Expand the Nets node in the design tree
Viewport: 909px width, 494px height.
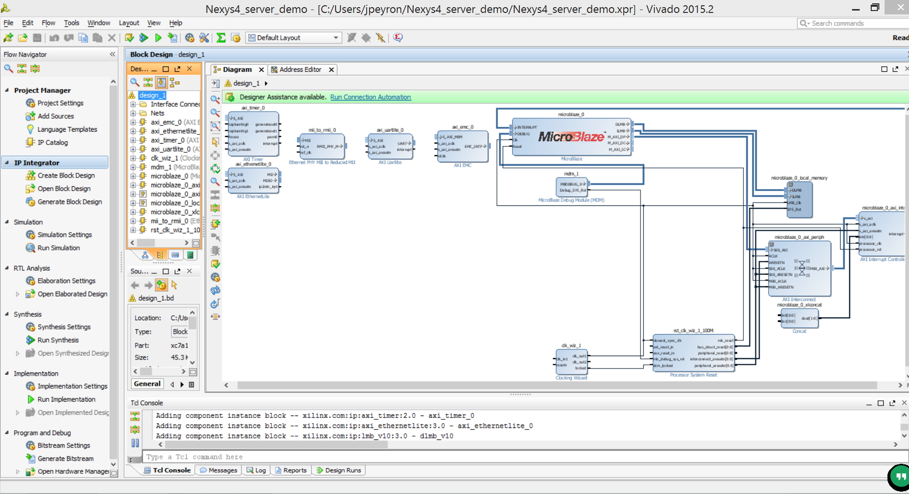(x=133, y=113)
